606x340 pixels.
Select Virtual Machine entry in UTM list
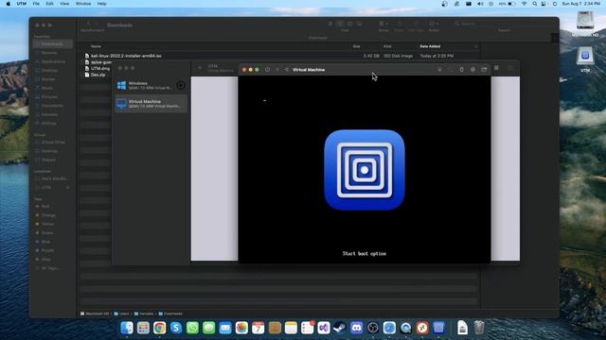tap(151, 103)
